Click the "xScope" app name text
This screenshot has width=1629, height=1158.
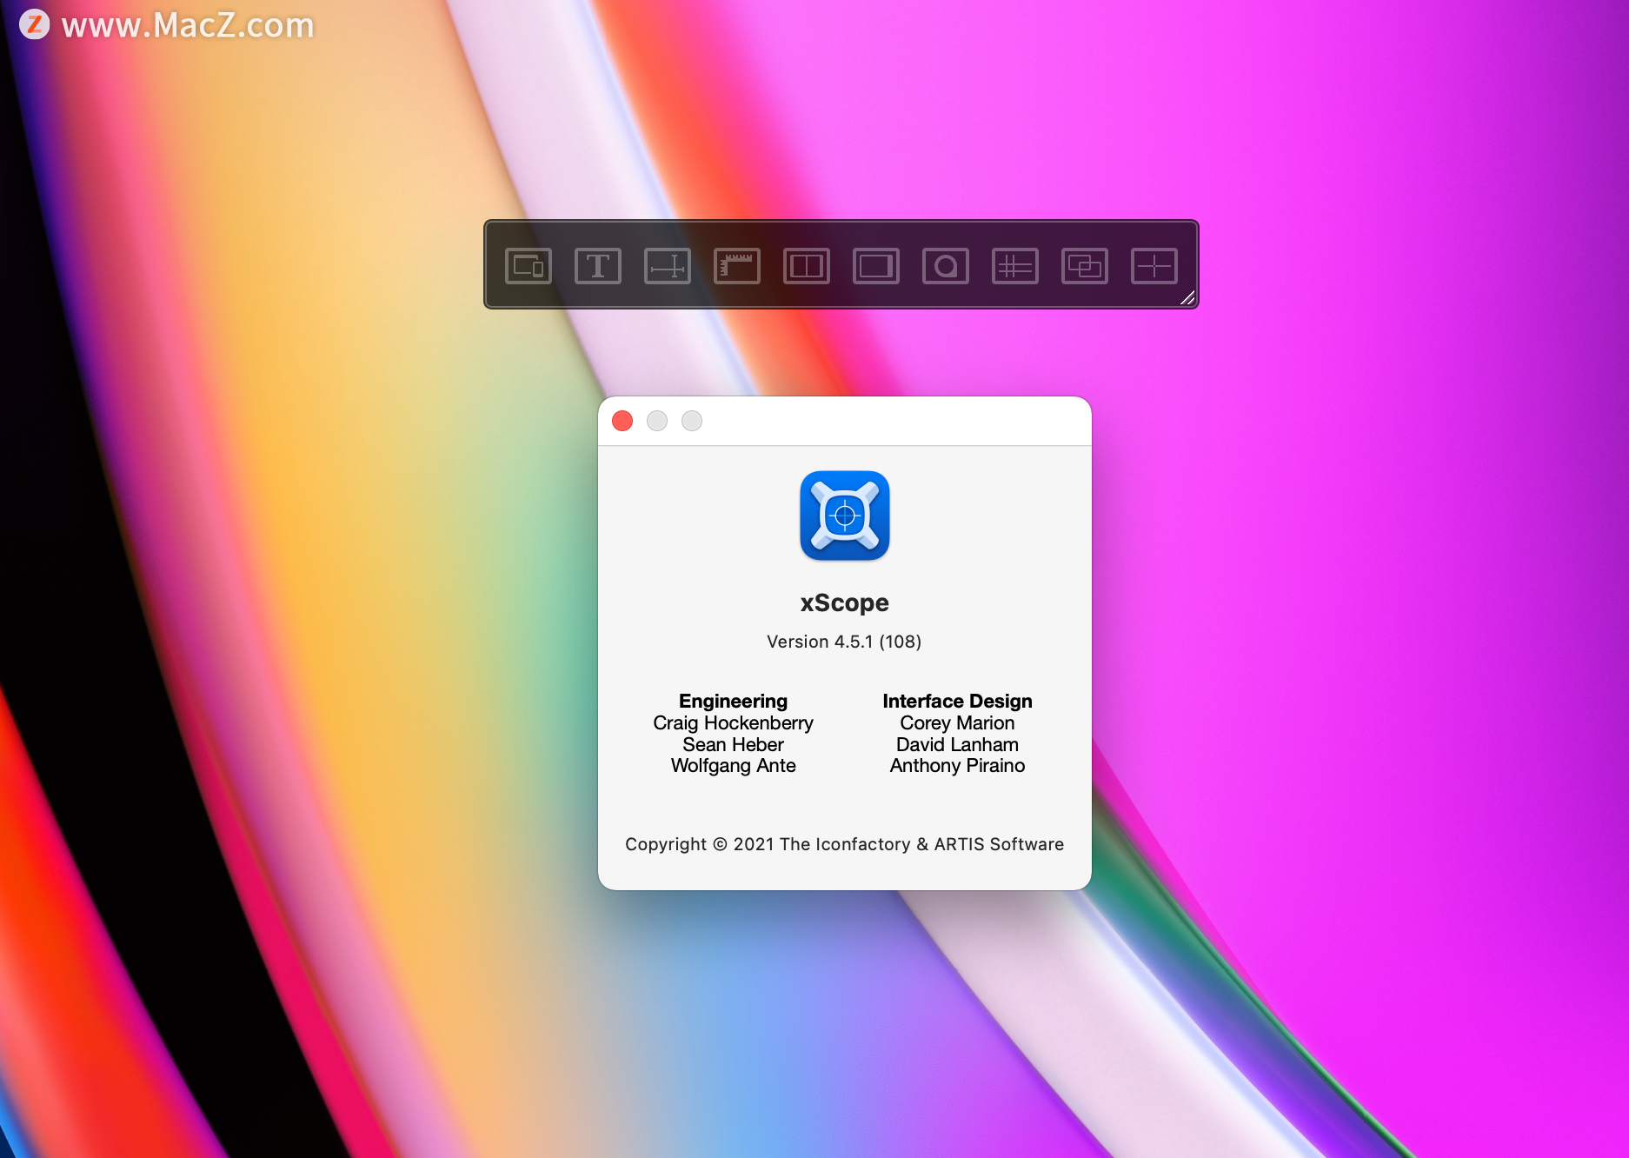(845, 602)
